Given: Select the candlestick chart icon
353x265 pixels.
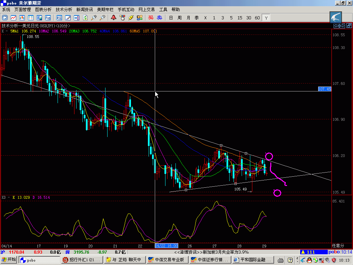Looking at the screenshot, I should [x=22, y=18].
